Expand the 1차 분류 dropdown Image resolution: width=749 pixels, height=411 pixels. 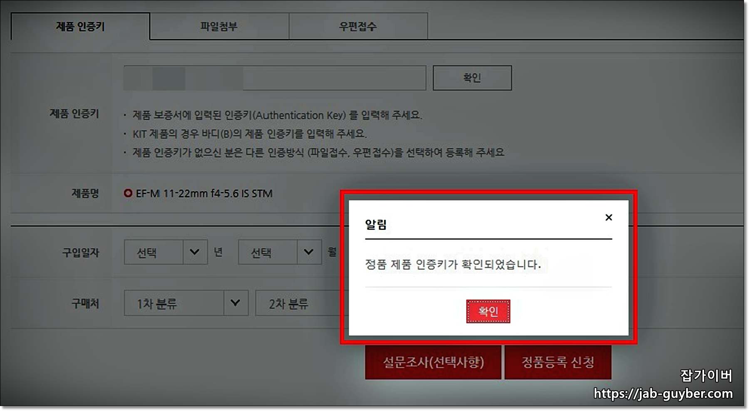[186, 303]
